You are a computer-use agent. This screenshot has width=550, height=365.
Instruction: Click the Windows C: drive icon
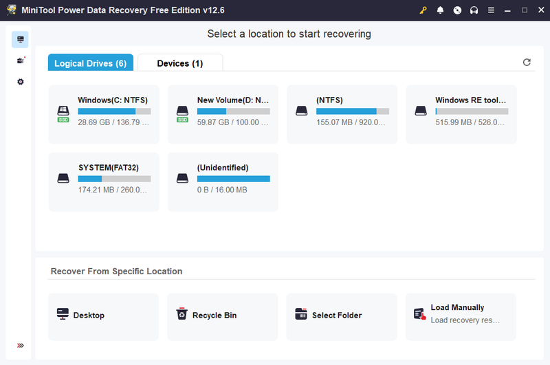point(63,111)
